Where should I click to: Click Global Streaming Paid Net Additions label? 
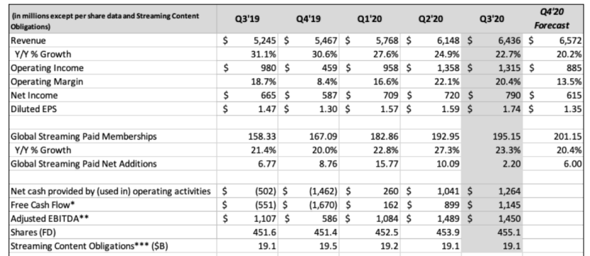coord(84,164)
